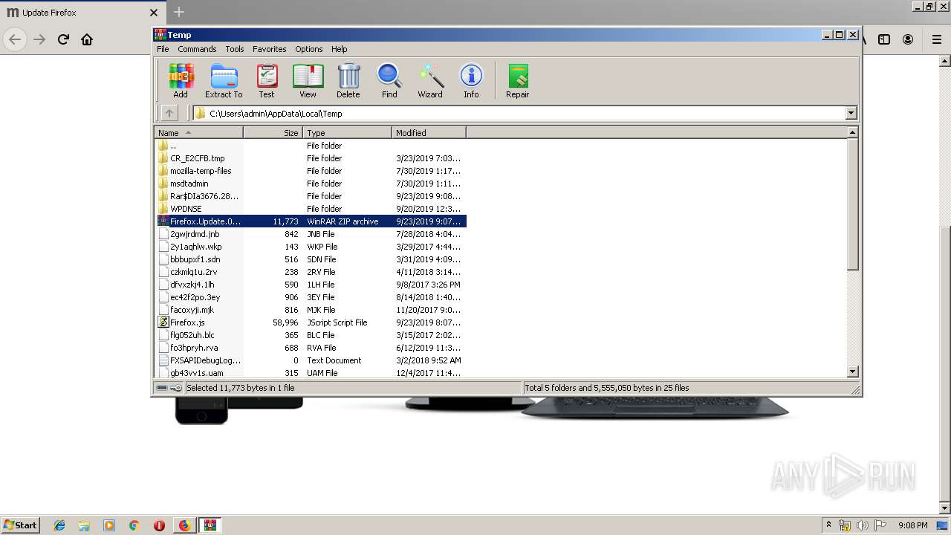Select the FXSAPIDebugLog text document
Screen dimensions: 951x535
tap(311, 360)
